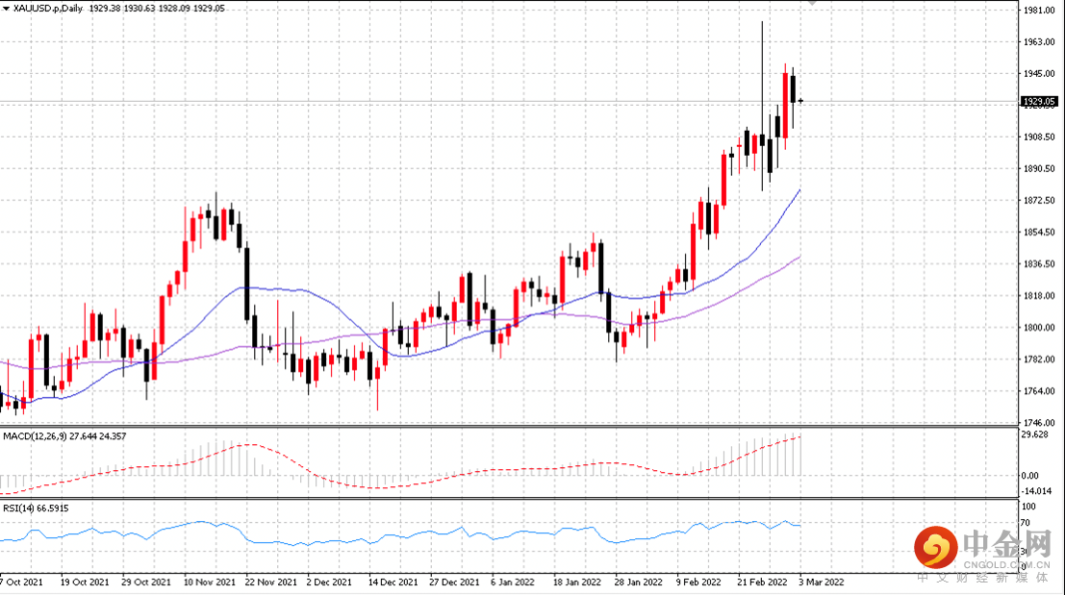The height and width of the screenshot is (595, 1065).
Task: Click the 1764.00 price axis label
Action: [1038, 391]
